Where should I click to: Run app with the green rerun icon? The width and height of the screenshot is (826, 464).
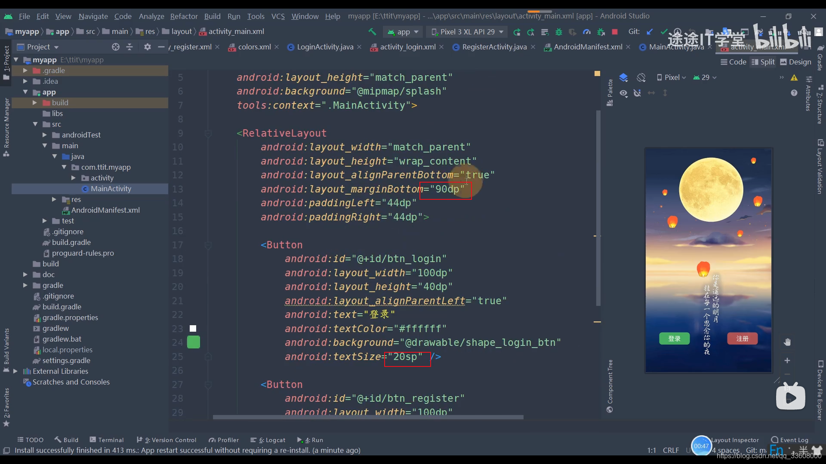[x=517, y=32]
